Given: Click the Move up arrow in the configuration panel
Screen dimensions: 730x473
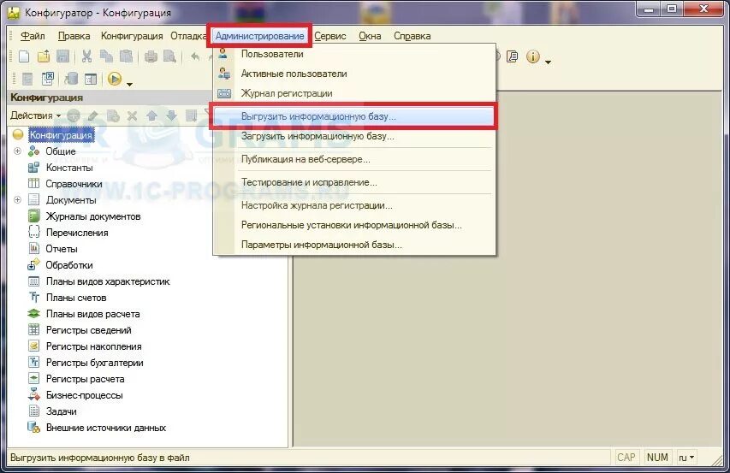Looking at the screenshot, I should pyautogui.click(x=151, y=115).
